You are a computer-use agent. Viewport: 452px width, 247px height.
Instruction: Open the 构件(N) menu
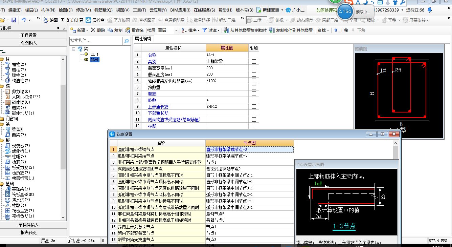(x=48, y=10)
